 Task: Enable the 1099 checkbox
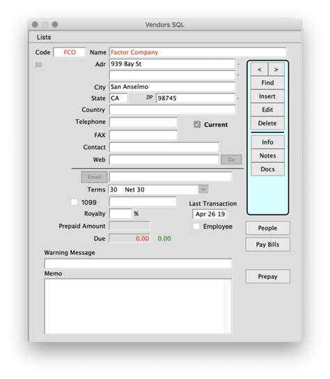(74, 202)
